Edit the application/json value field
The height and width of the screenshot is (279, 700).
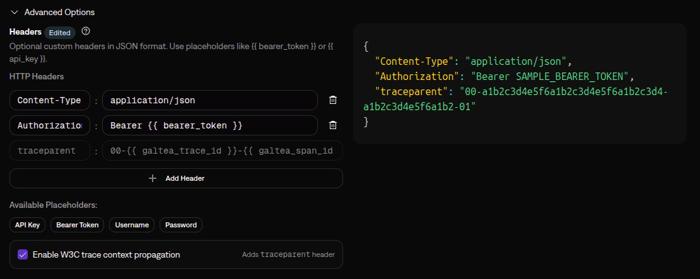pyautogui.click(x=210, y=100)
